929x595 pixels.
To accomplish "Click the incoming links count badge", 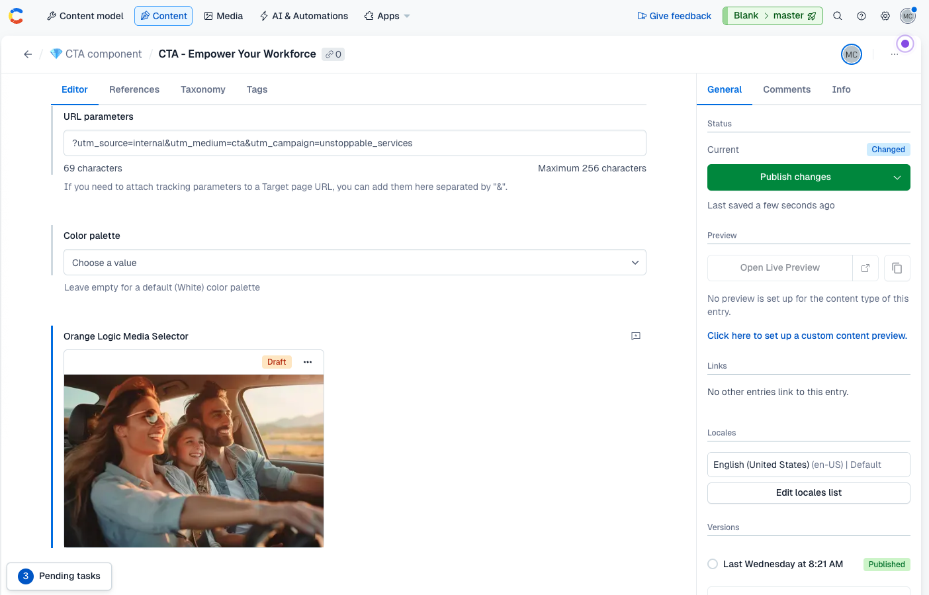I will (333, 54).
